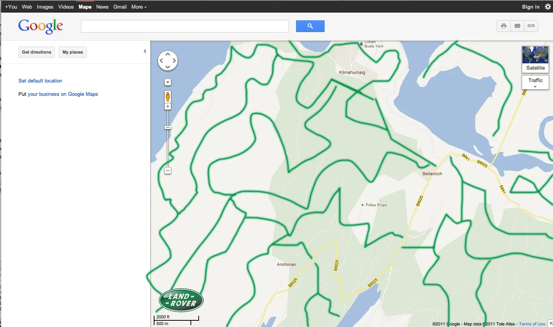
Task: Open the Set default location link
Action: (x=40, y=81)
